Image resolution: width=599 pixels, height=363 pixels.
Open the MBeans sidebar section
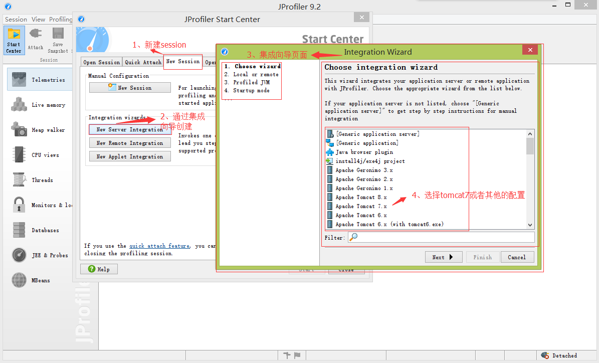40,280
